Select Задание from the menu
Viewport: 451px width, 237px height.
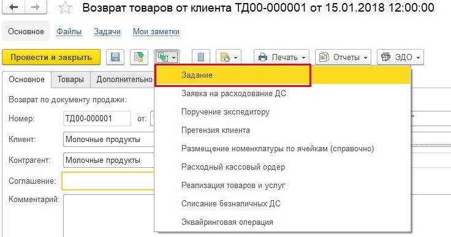point(282,75)
